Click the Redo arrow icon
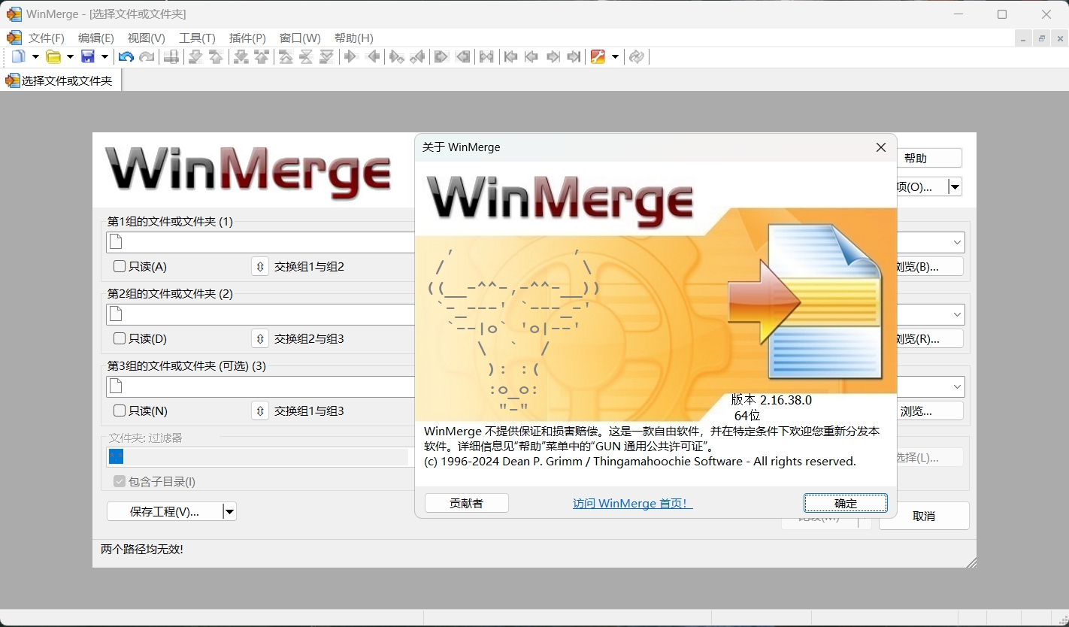The height and width of the screenshot is (627, 1069). point(147,57)
